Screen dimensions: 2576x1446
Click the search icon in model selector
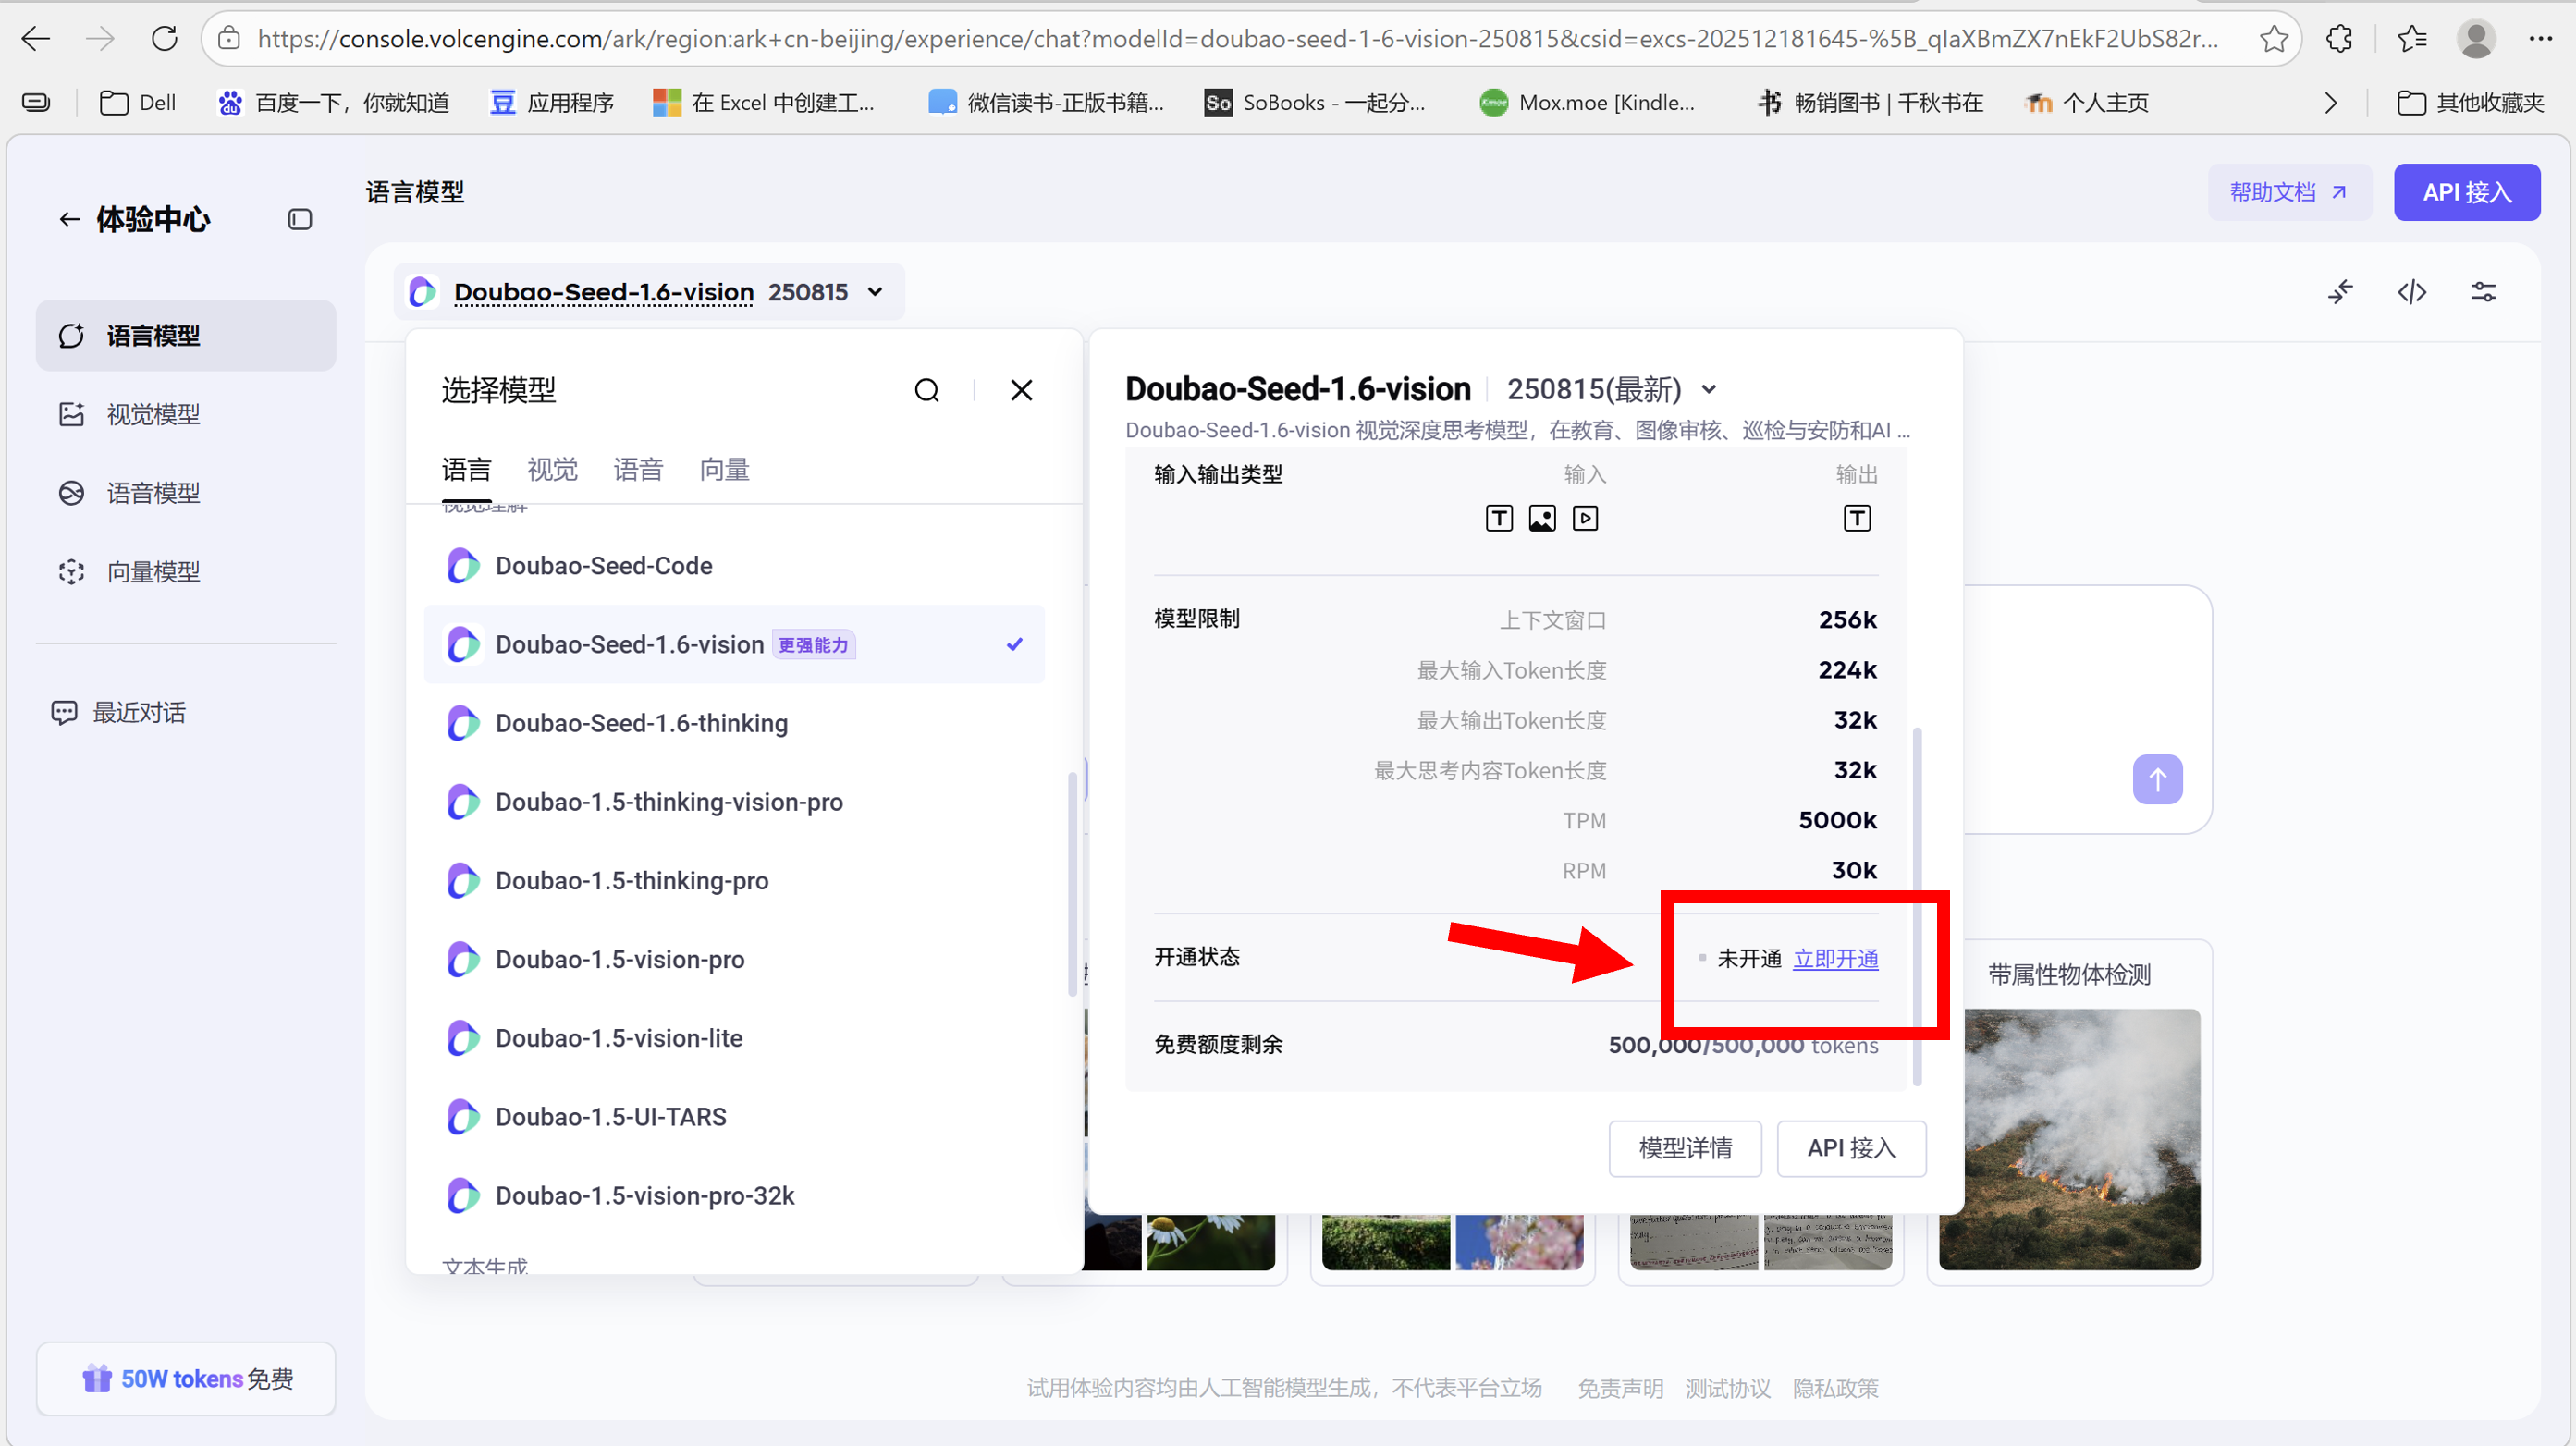(926, 390)
